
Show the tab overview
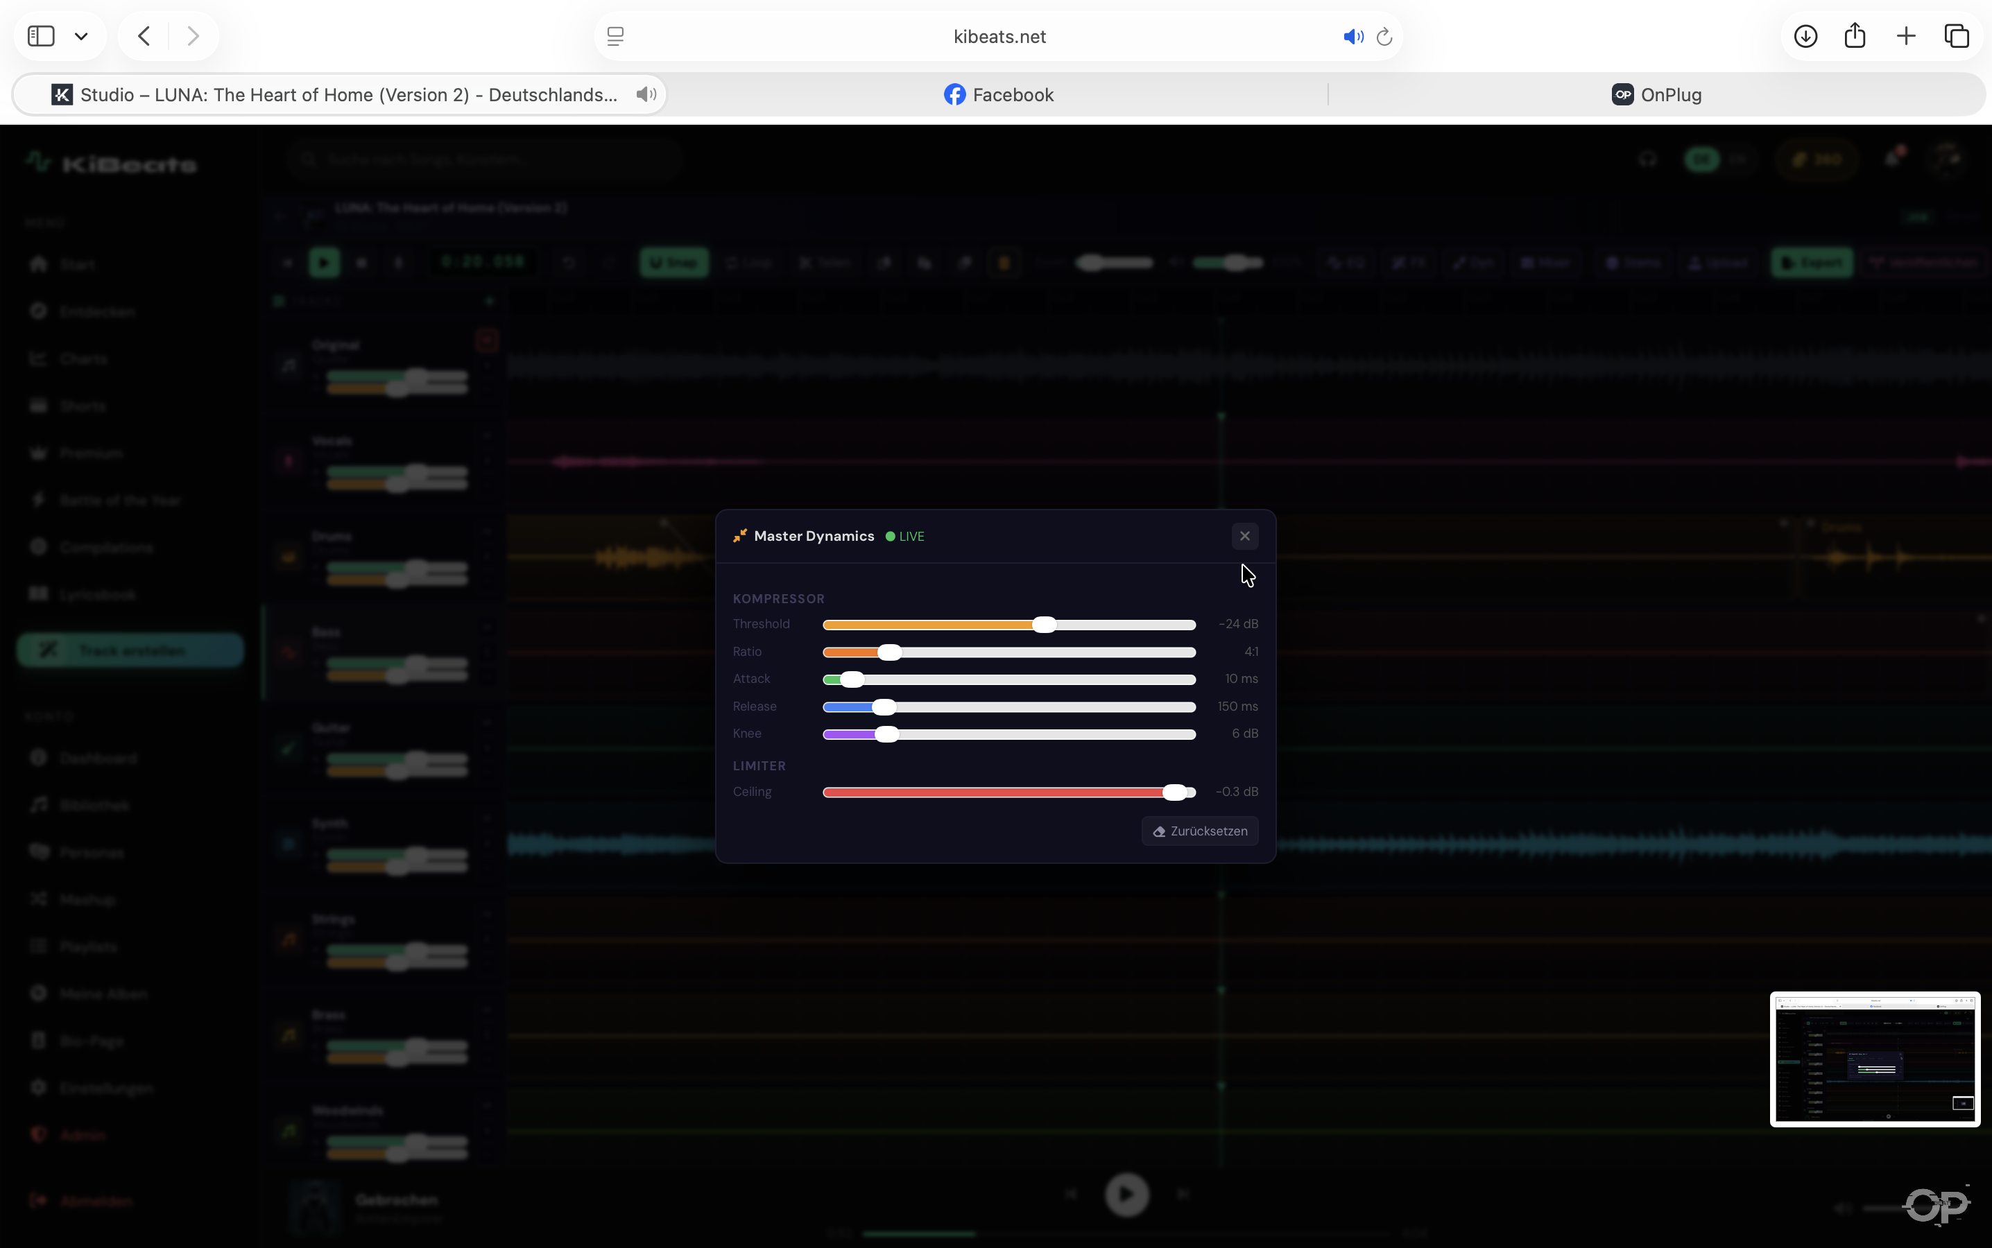pyautogui.click(x=1957, y=36)
